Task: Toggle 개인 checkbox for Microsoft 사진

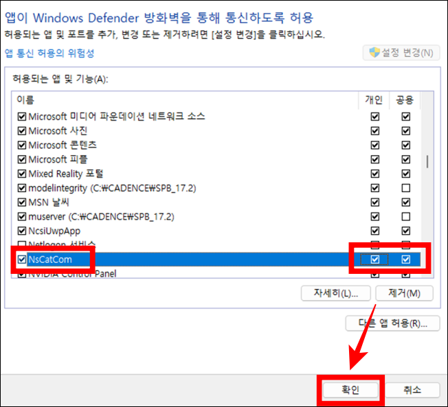Action: point(375,131)
